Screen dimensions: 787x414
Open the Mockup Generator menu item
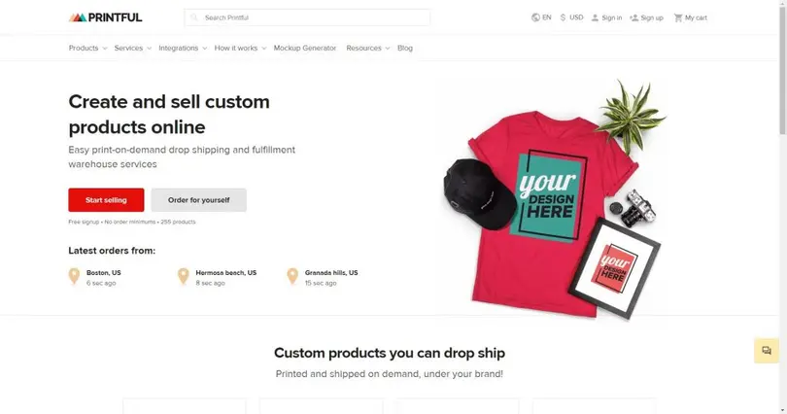tap(304, 48)
